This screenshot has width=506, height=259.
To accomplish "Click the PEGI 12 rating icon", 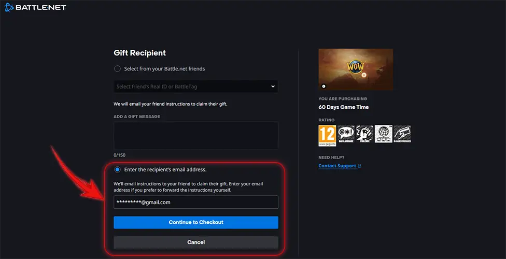I will coord(327,136).
